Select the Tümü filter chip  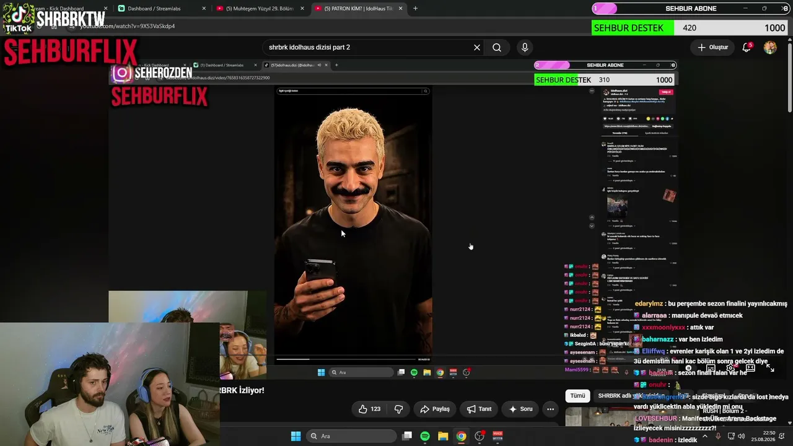pyautogui.click(x=577, y=396)
